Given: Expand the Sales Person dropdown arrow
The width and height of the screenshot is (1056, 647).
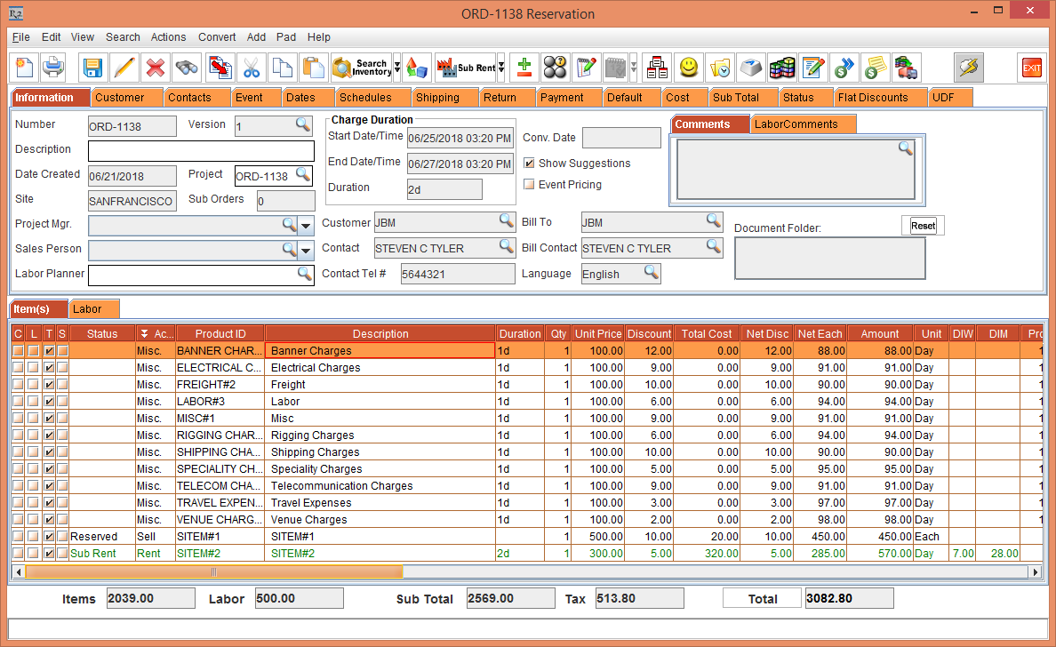Looking at the screenshot, I should point(306,251).
